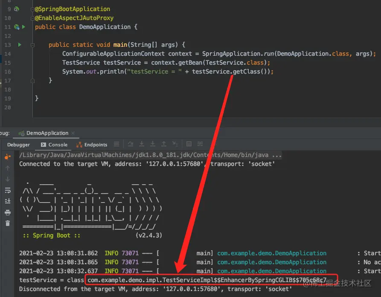Collapse the main method fold on line 13
This screenshot has height=297, width=381.
point(32,45)
